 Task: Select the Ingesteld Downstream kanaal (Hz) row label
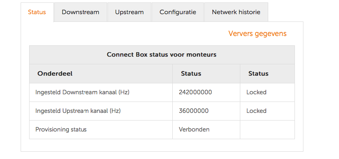[x=83, y=92]
